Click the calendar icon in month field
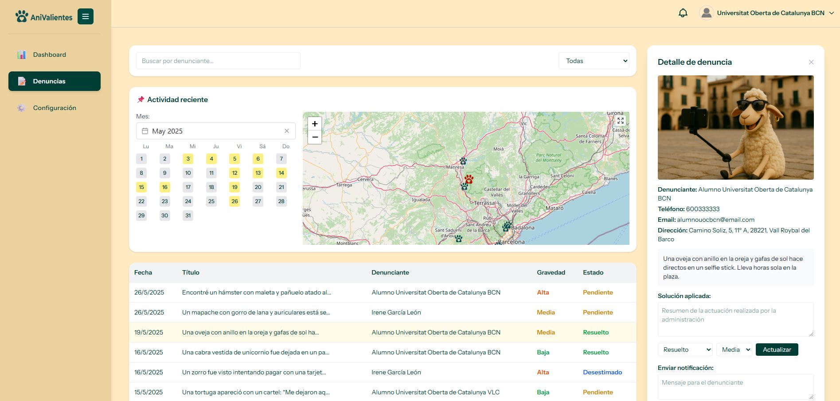840x401 pixels. [145, 131]
